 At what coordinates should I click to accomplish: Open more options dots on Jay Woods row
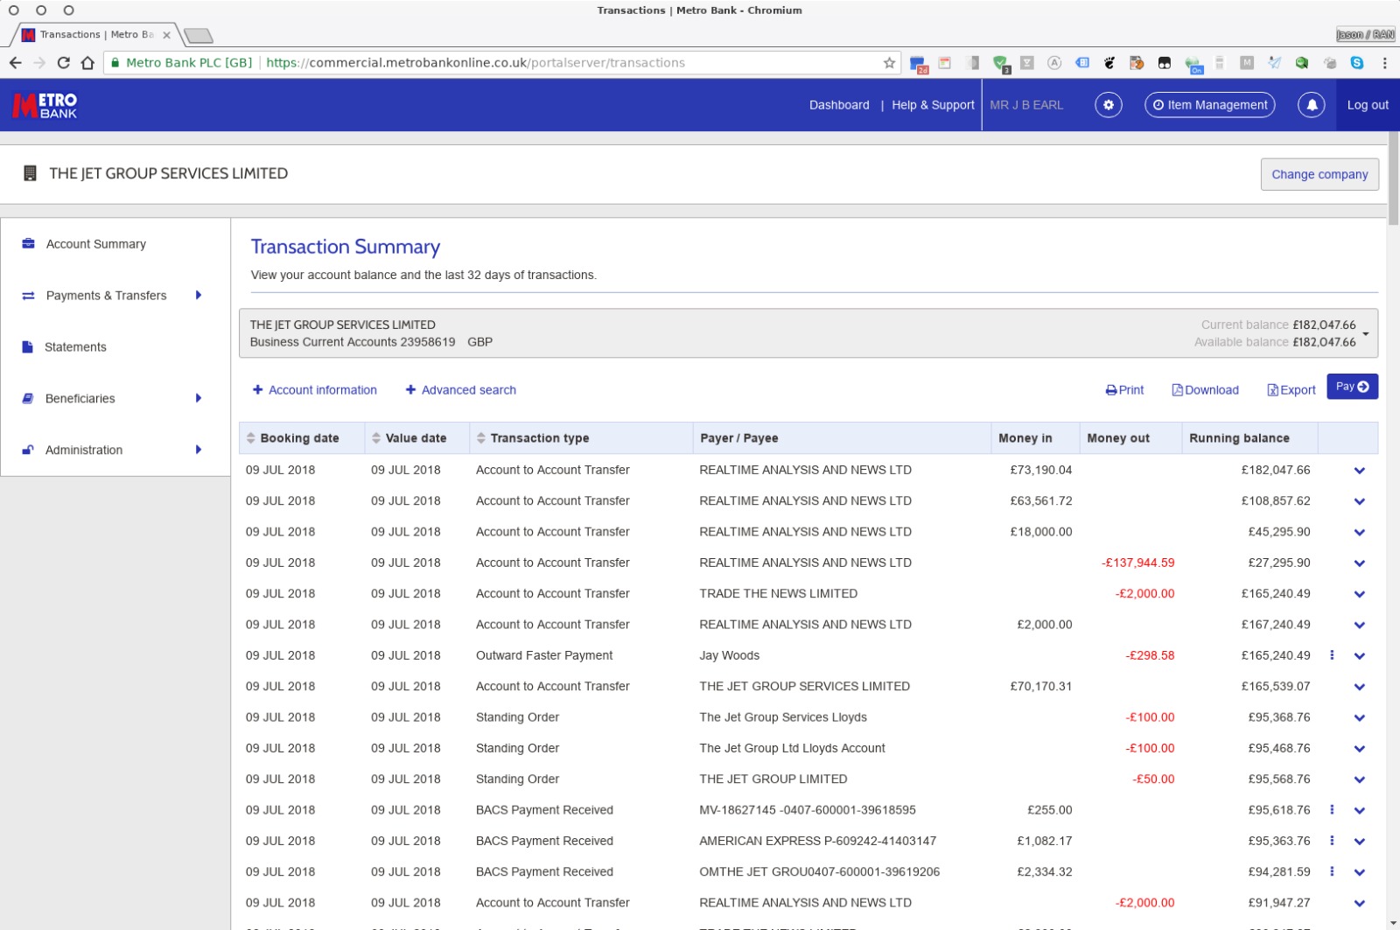[x=1332, y=655]
